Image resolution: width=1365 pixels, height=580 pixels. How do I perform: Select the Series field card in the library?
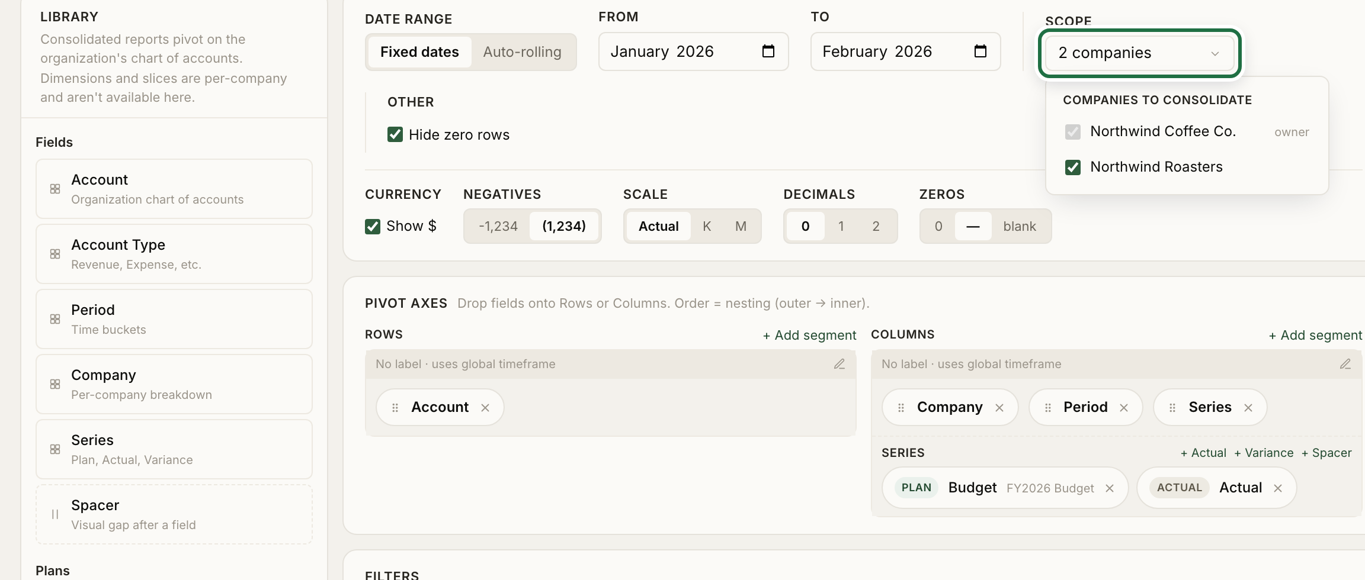(174, 449)
